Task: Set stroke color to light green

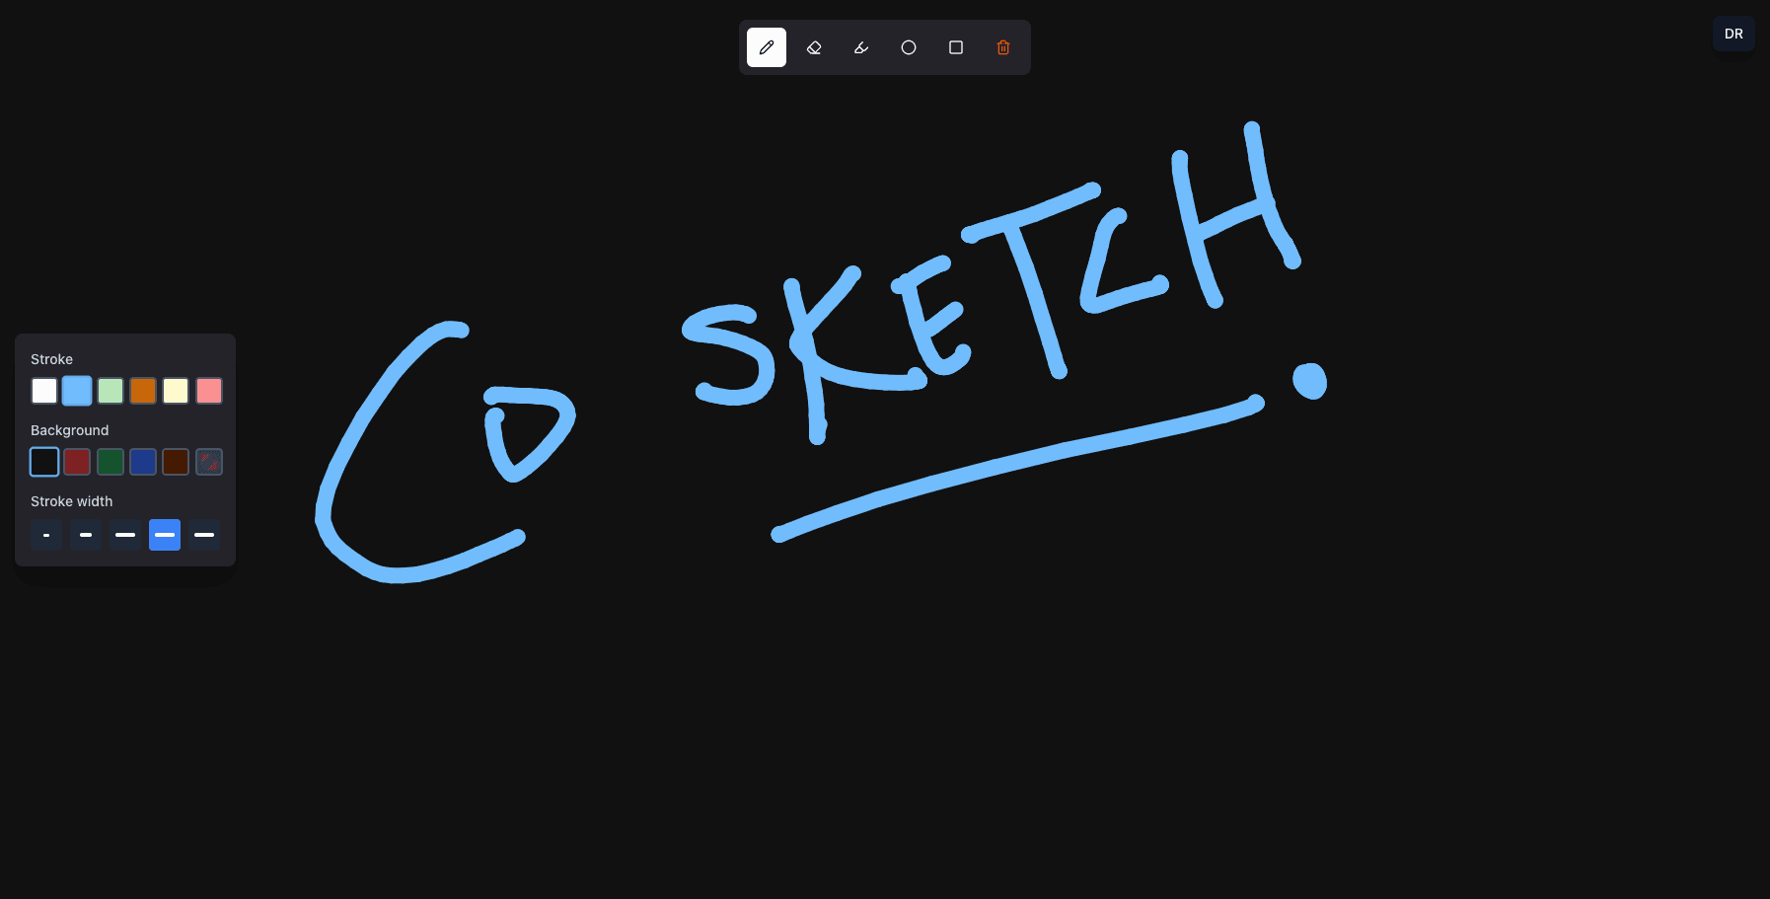Action: (x=111, y=391)
